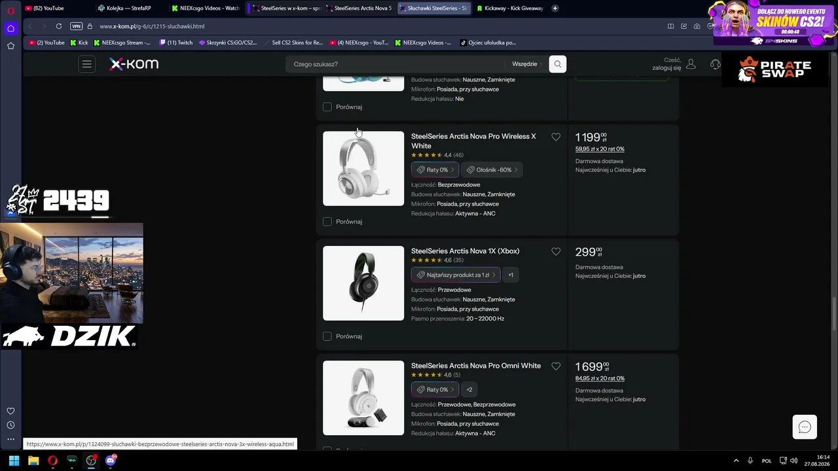Viewport: 838px width, 471px height.
Task: Click the search magnifier button
Action: pyautogui.click(x=557, y=64)
